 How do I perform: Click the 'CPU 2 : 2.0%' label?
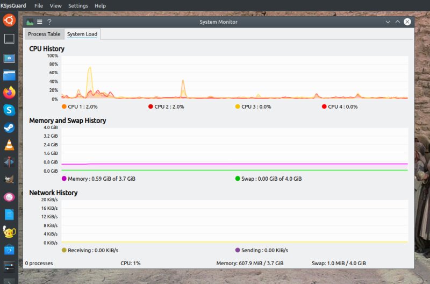click(169, 106)
